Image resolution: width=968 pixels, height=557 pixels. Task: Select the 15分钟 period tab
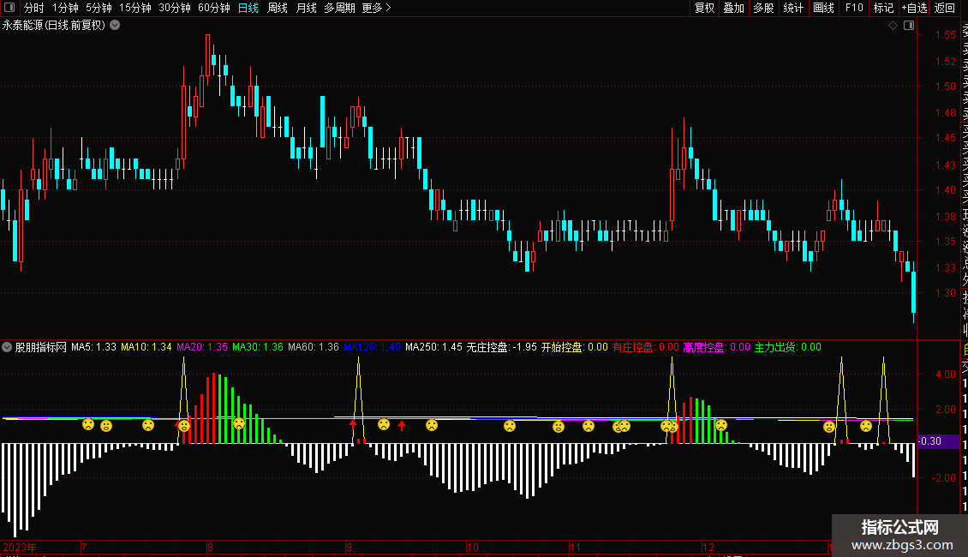coord(135,8)
